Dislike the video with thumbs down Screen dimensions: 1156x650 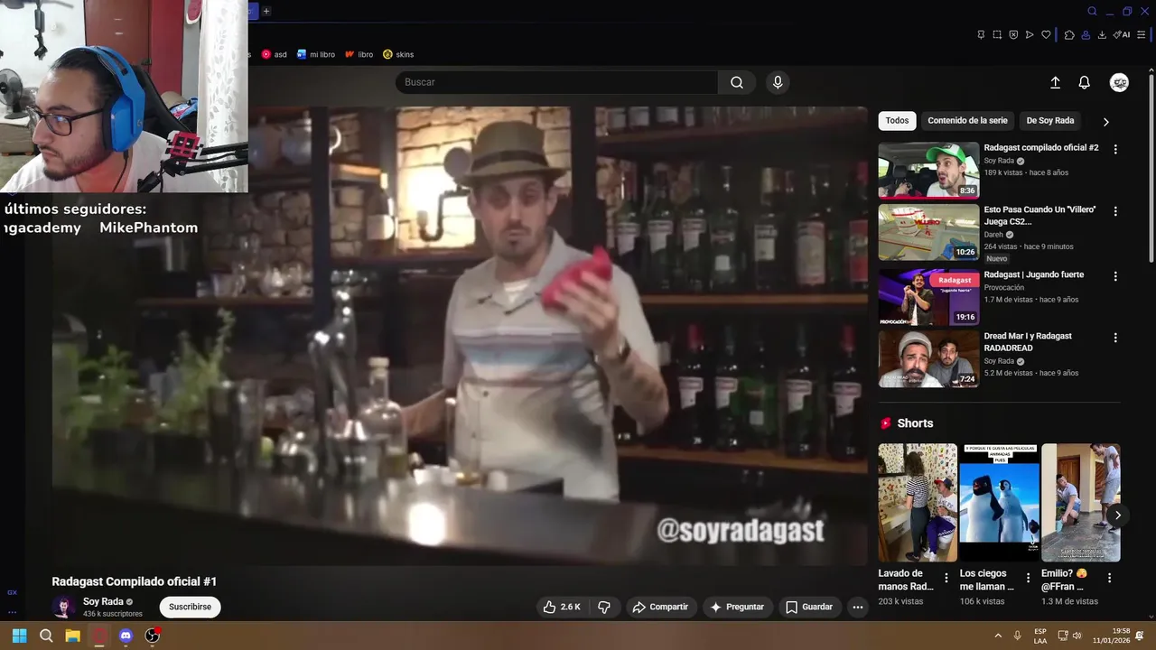[604, 607]
